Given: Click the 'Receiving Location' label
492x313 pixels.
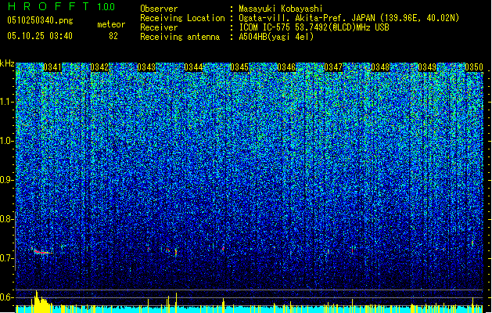Looking at the screenshot, I should coord(182,18).
